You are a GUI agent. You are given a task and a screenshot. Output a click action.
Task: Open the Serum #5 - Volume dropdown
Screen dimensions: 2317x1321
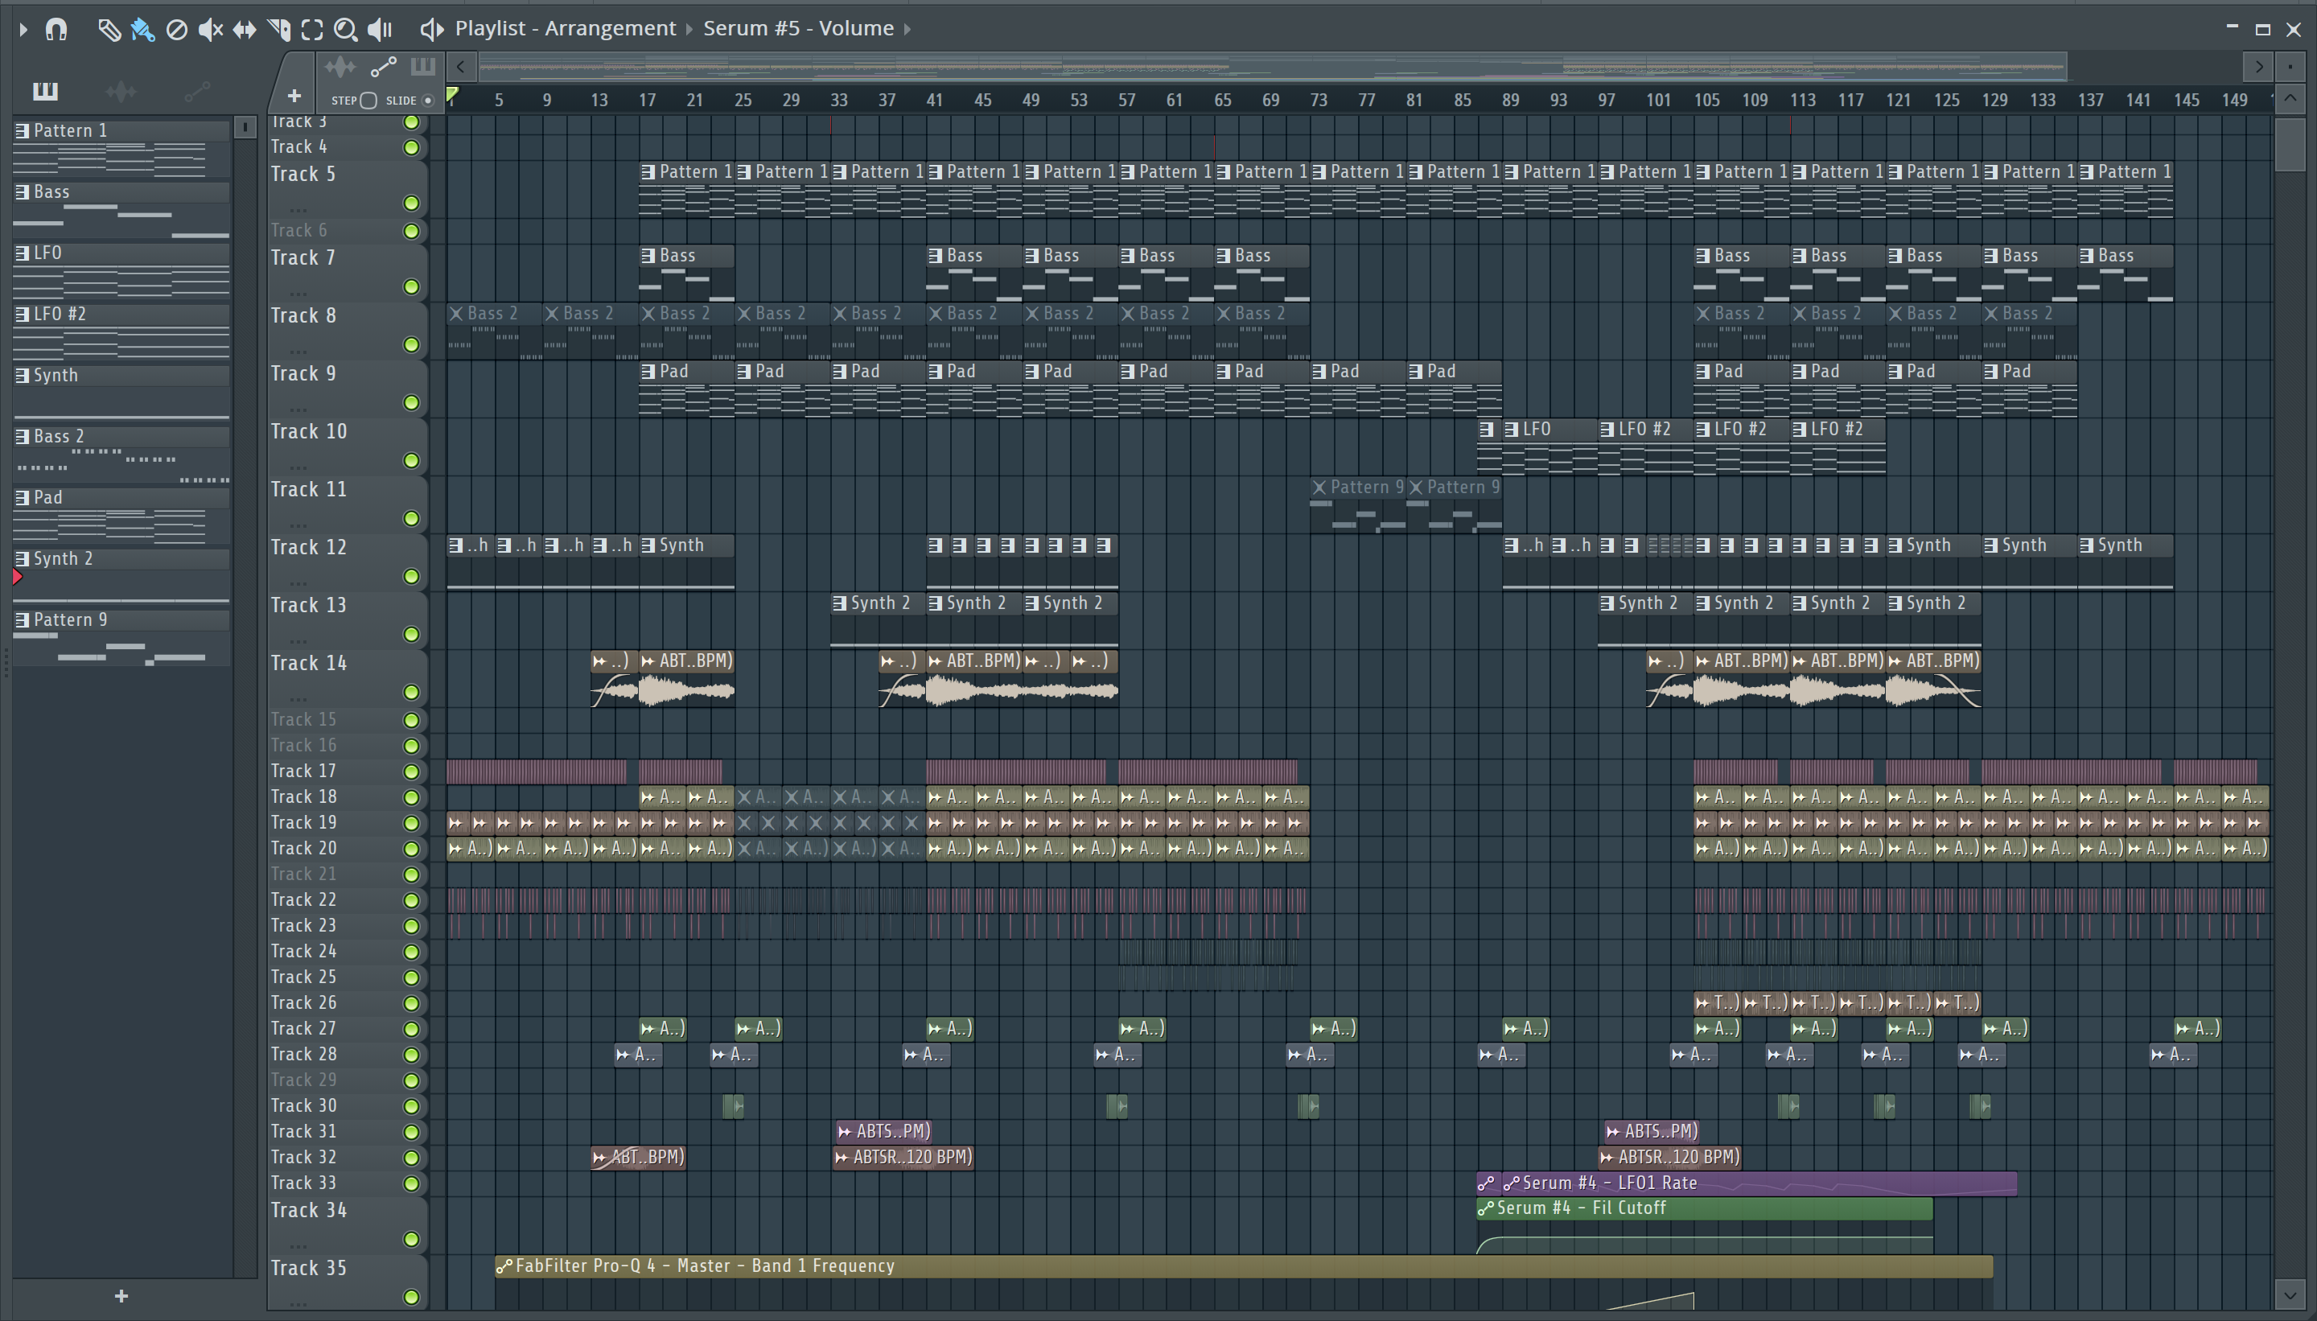[798, 28]
